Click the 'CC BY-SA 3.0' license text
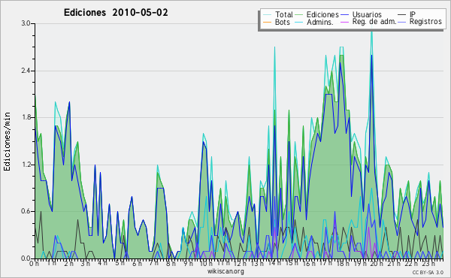This screenshot has width=451, height=278. point(428,272)
